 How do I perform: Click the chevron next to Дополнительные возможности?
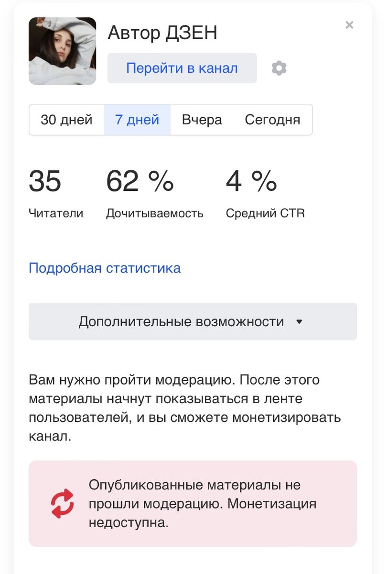tap(300, 321)
